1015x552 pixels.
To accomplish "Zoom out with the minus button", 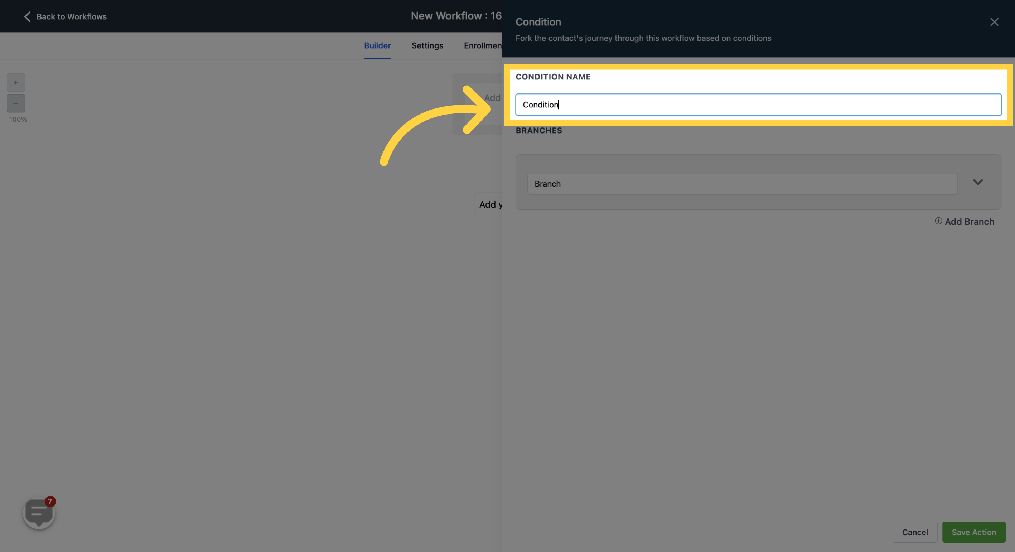I will [16, 103].
